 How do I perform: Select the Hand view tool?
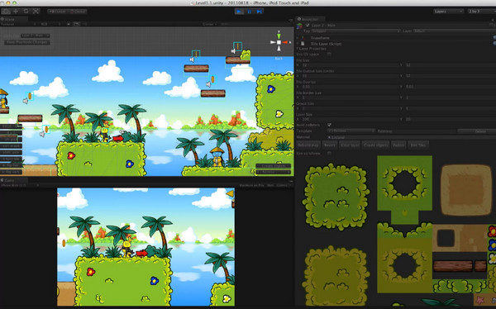(x=6, y=12)
